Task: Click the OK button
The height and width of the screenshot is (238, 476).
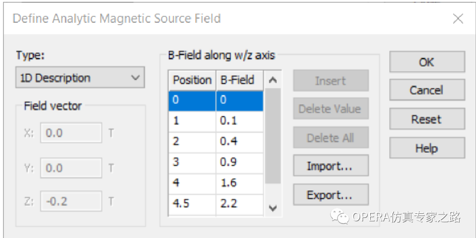Action: pos(427,62)
